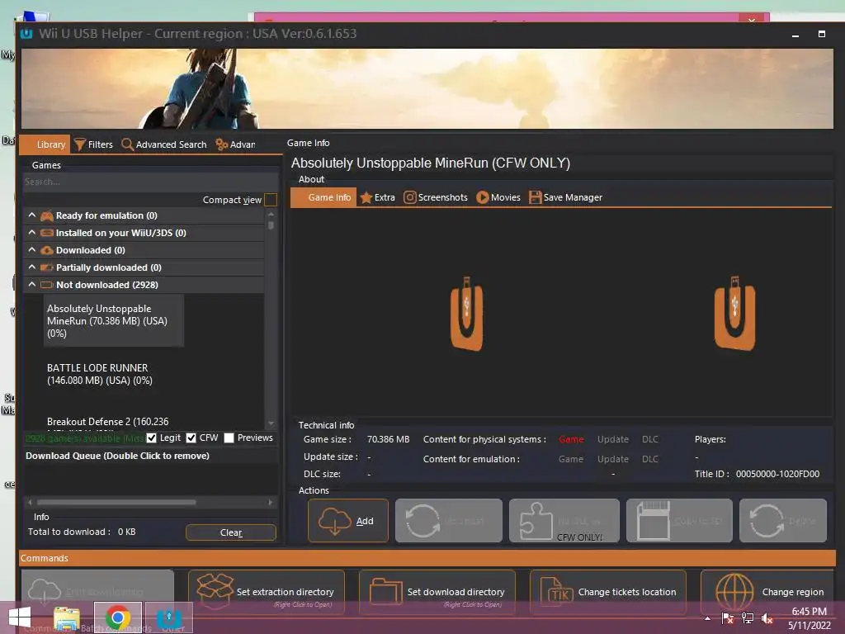Click the Partially downloaded icon
Screen dimensions: 845x634
47,267
